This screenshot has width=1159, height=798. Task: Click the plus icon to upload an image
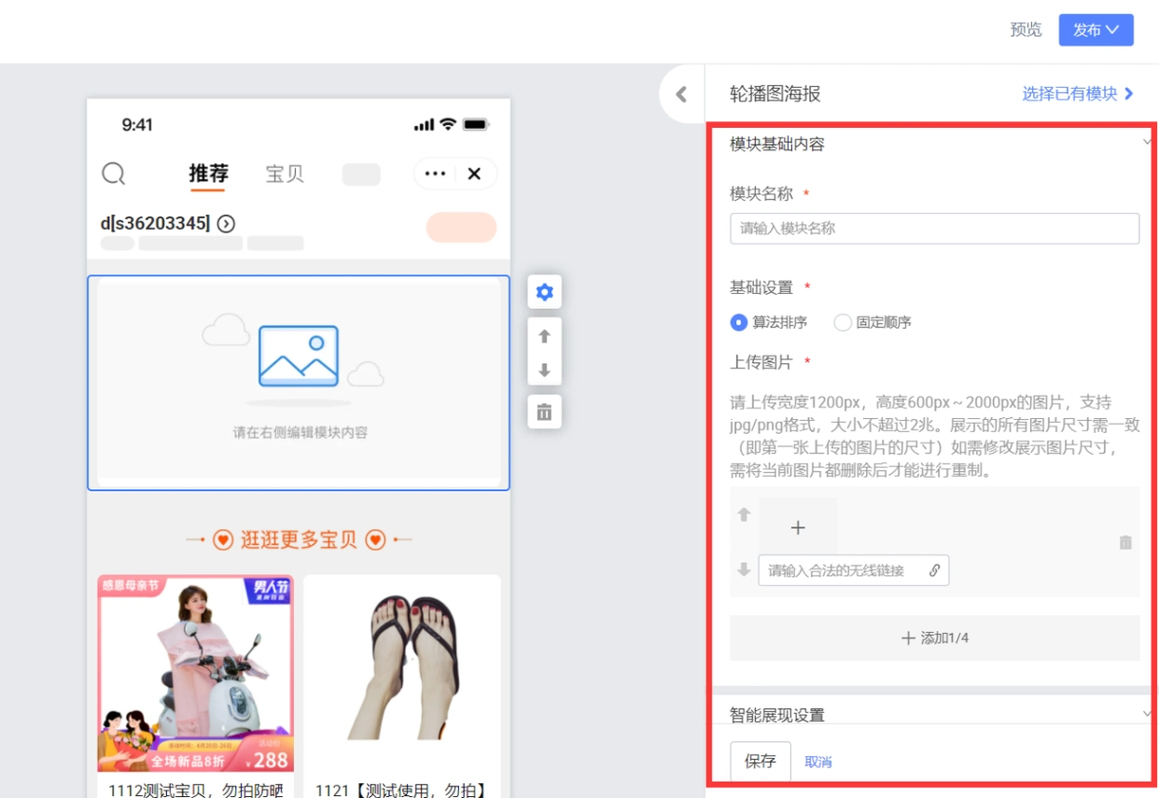(x=798, y=527)
